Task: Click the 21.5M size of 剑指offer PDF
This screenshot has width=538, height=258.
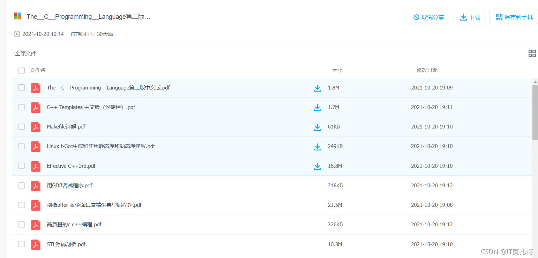Action: coord(335,205)
